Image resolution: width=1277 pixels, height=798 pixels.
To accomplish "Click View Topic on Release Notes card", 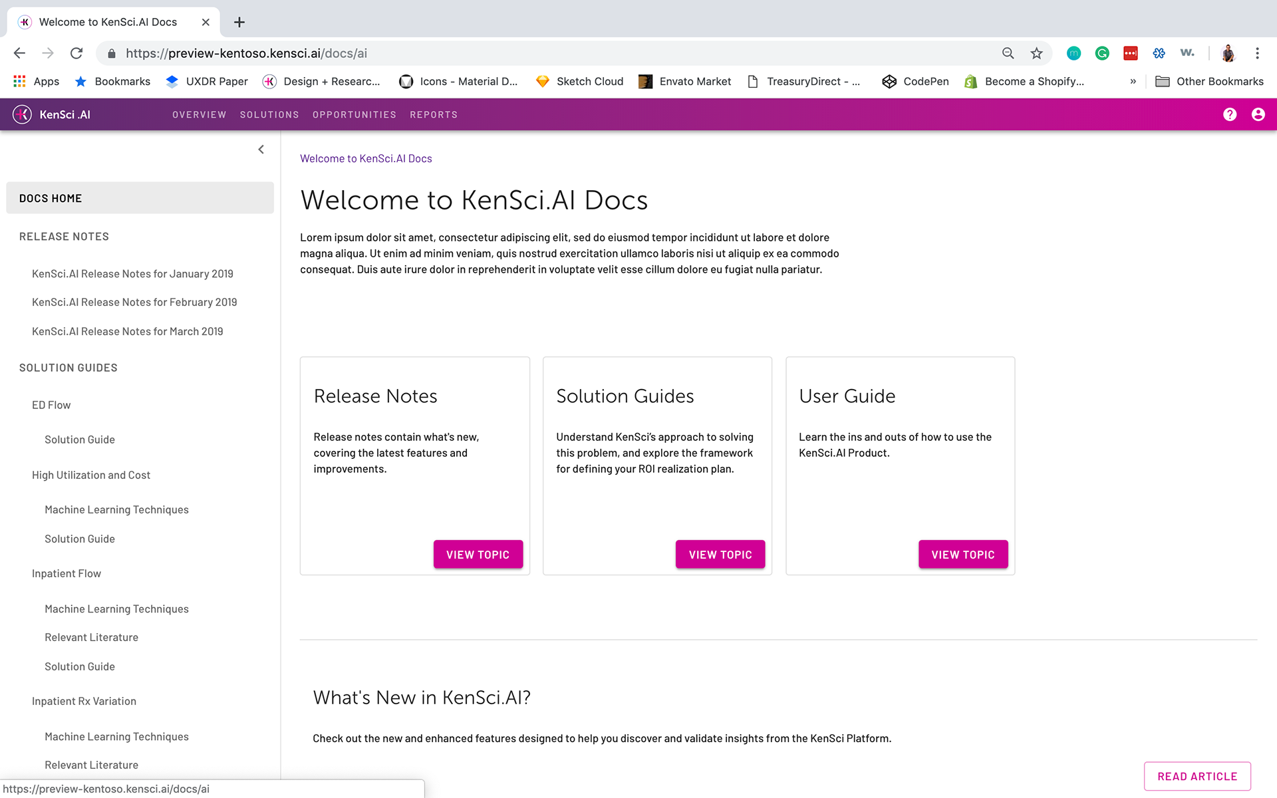I will (478, 555).
